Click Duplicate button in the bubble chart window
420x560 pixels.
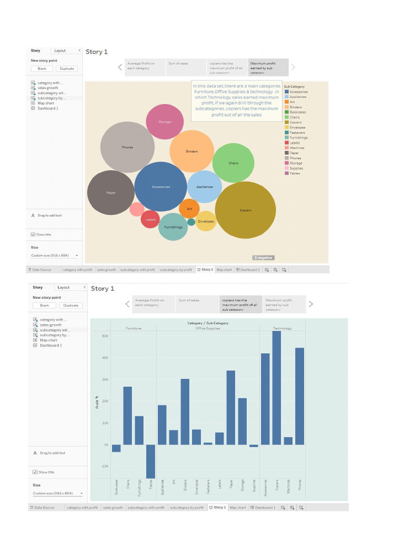(x=67, y=68)
